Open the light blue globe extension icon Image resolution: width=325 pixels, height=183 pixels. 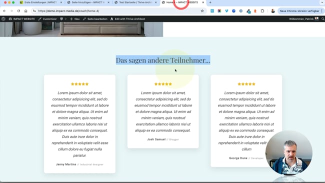[241, 11]
